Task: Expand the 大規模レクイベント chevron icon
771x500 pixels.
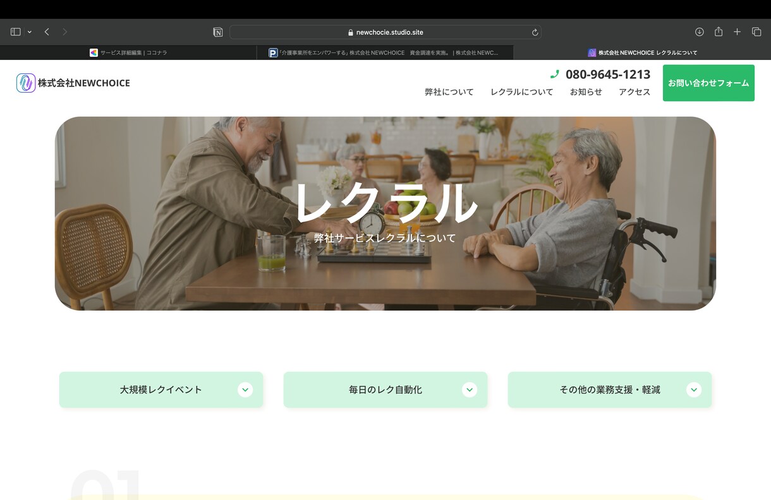Action: click(245, 390)
